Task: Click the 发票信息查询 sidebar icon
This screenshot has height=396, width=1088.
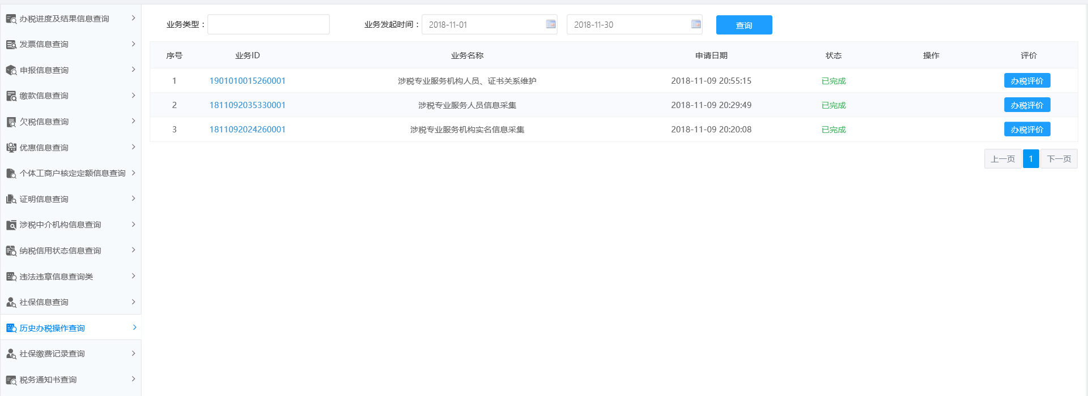Action: [x=11, y=45]
